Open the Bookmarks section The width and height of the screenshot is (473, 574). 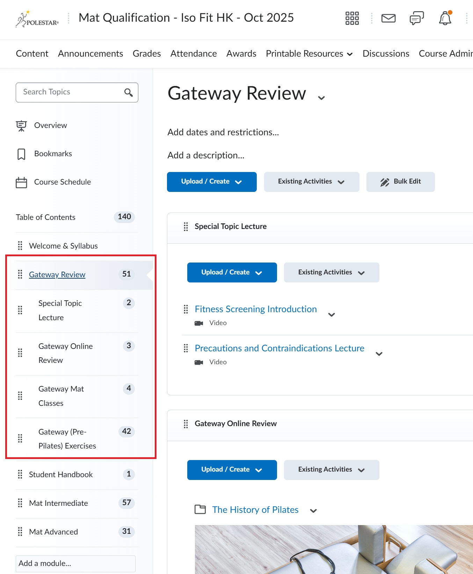(53, 154)
